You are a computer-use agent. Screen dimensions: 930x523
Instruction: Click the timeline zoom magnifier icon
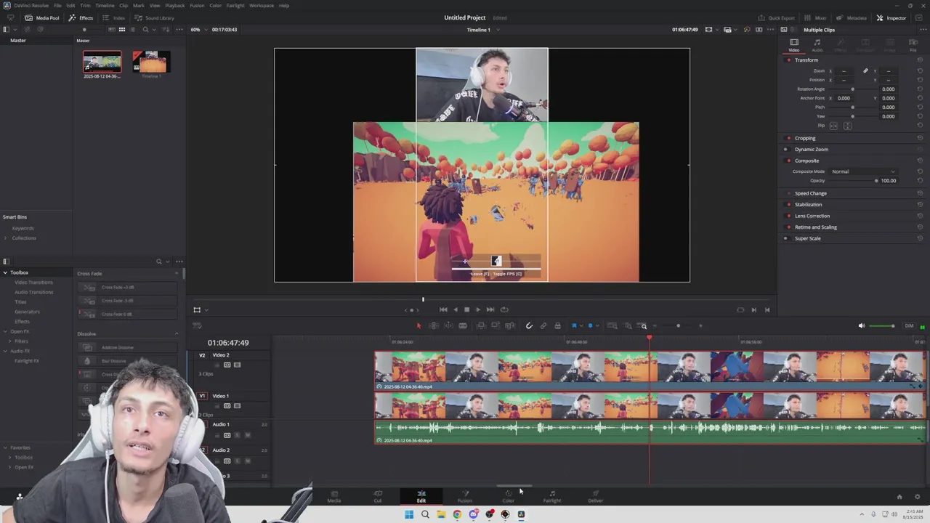(x=644, y=326)
